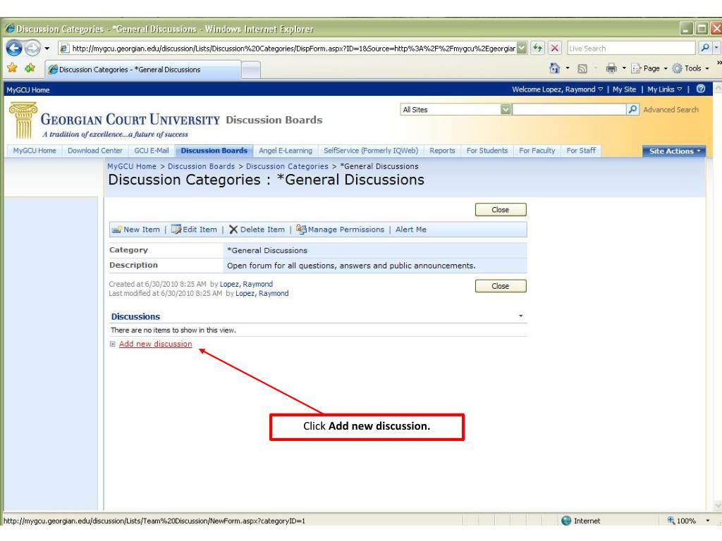Click MyGCU Home in the top blue bar

click(28, 89)
